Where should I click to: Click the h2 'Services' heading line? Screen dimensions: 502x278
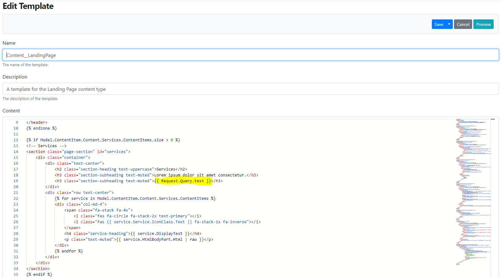tap(121, 169)
